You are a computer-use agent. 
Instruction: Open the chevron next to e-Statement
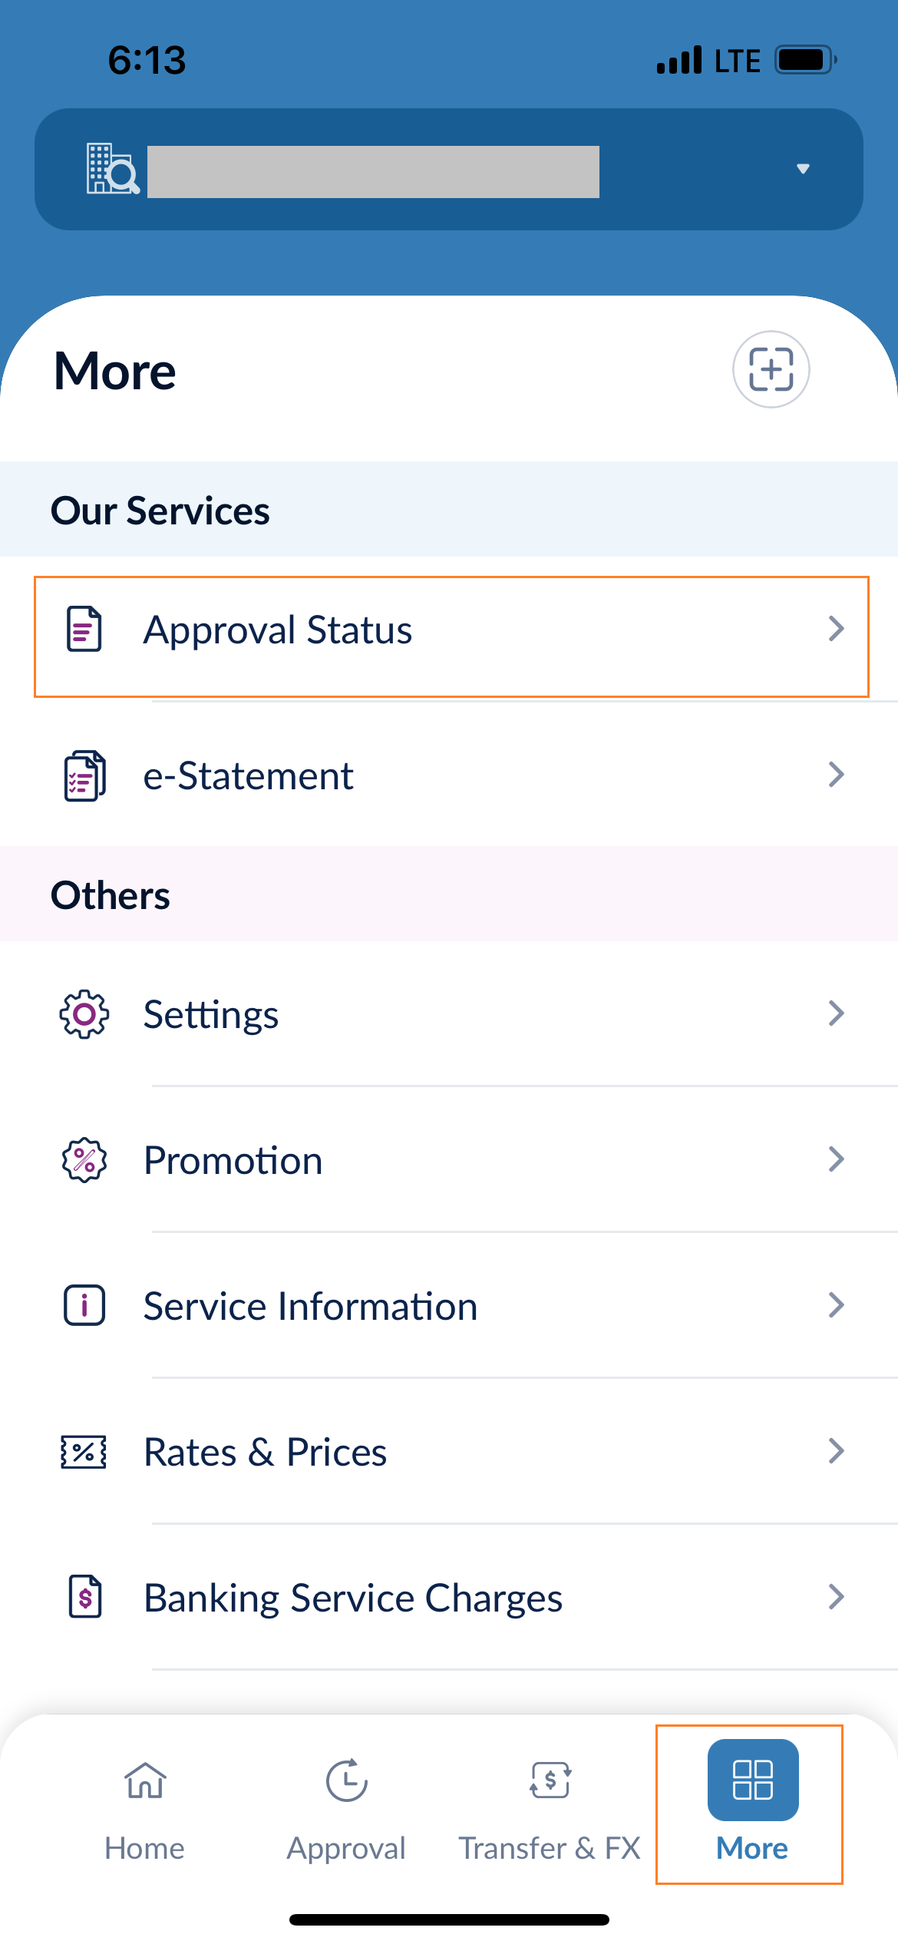[x=837, y=775]
